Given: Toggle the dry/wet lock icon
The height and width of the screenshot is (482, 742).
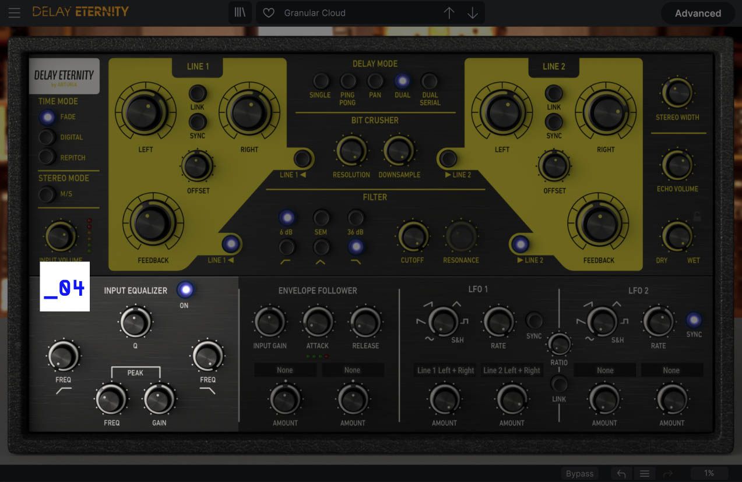Looking at the screenshot, I should click(697, 217).
